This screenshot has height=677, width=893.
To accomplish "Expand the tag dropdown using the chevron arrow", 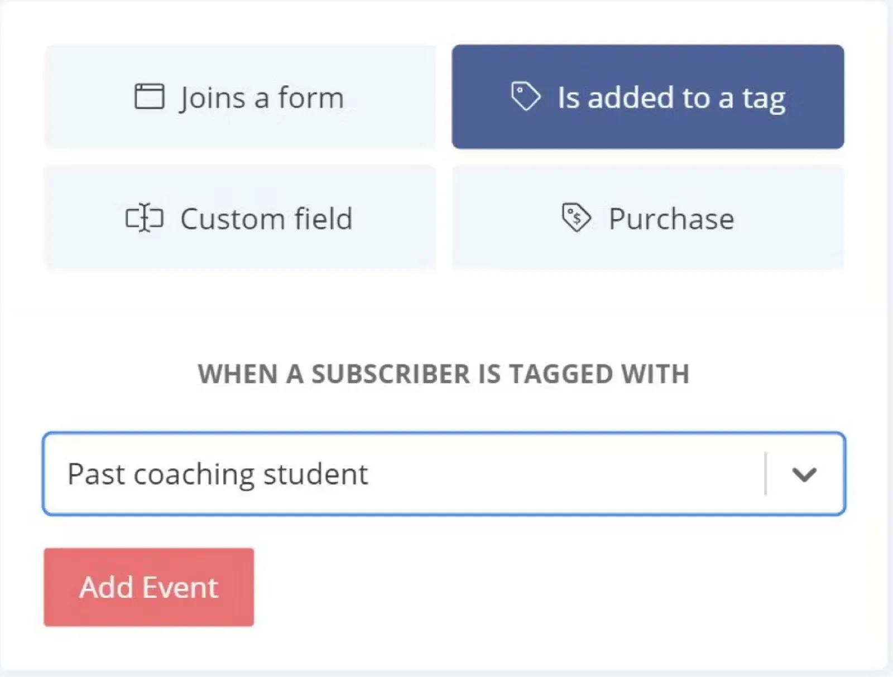I will click(804, 474).
